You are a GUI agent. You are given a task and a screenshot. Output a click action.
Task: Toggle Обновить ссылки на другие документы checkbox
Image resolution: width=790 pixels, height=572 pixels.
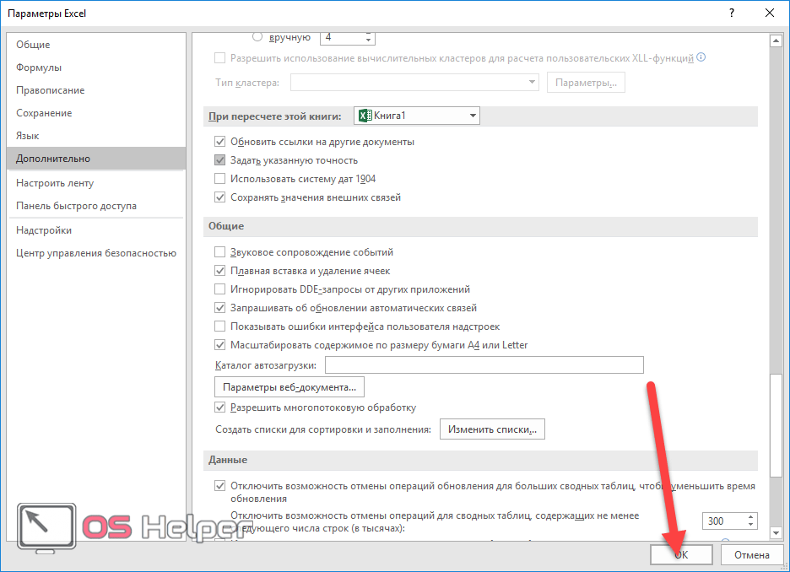(x=219, y=142)
